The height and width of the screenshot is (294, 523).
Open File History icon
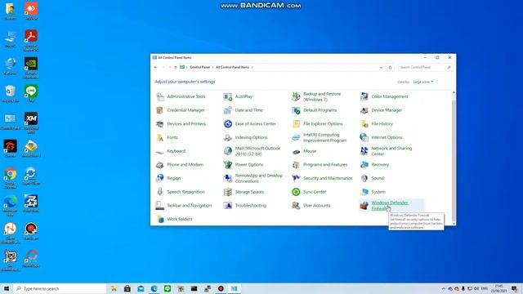point(364,124)
